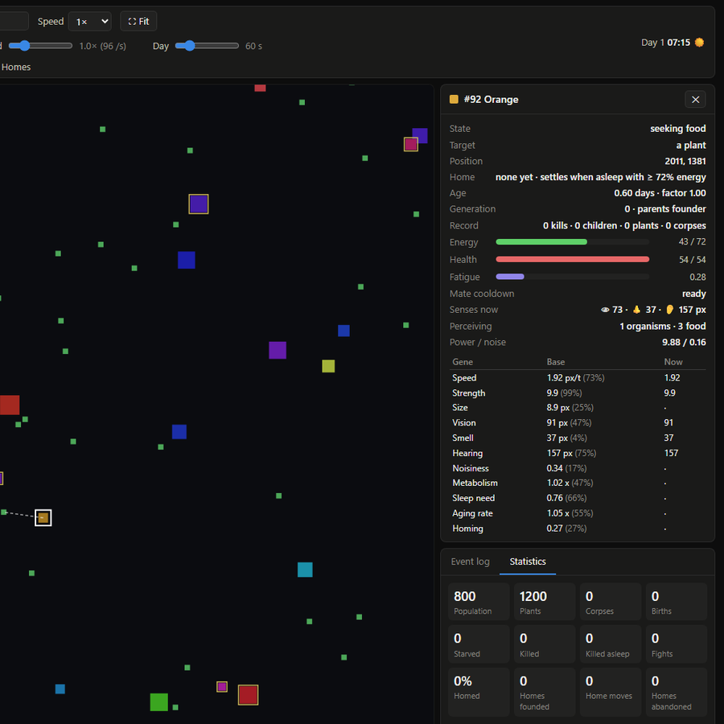This screenshot has height=724, width=724.
Task: Click the "Day 1 07:15" clock text
Action: pyautogui.click(x=665, y=43)
